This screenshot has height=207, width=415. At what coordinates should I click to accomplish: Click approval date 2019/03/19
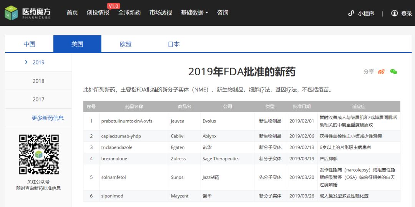tap(302, 159)
